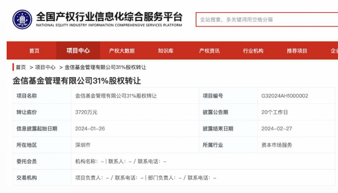The height and width of the screenshot is (193, 338).
Task: Select the value 20个工作日
Action: 274,112
